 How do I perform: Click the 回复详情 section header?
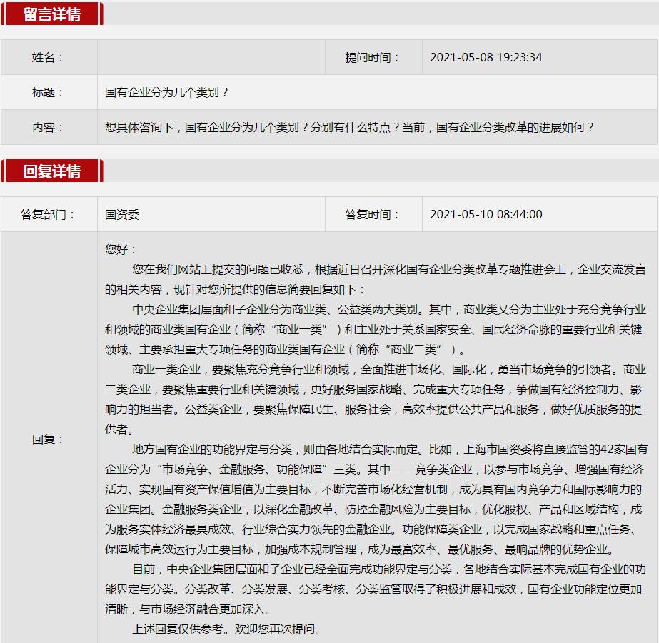52,171
